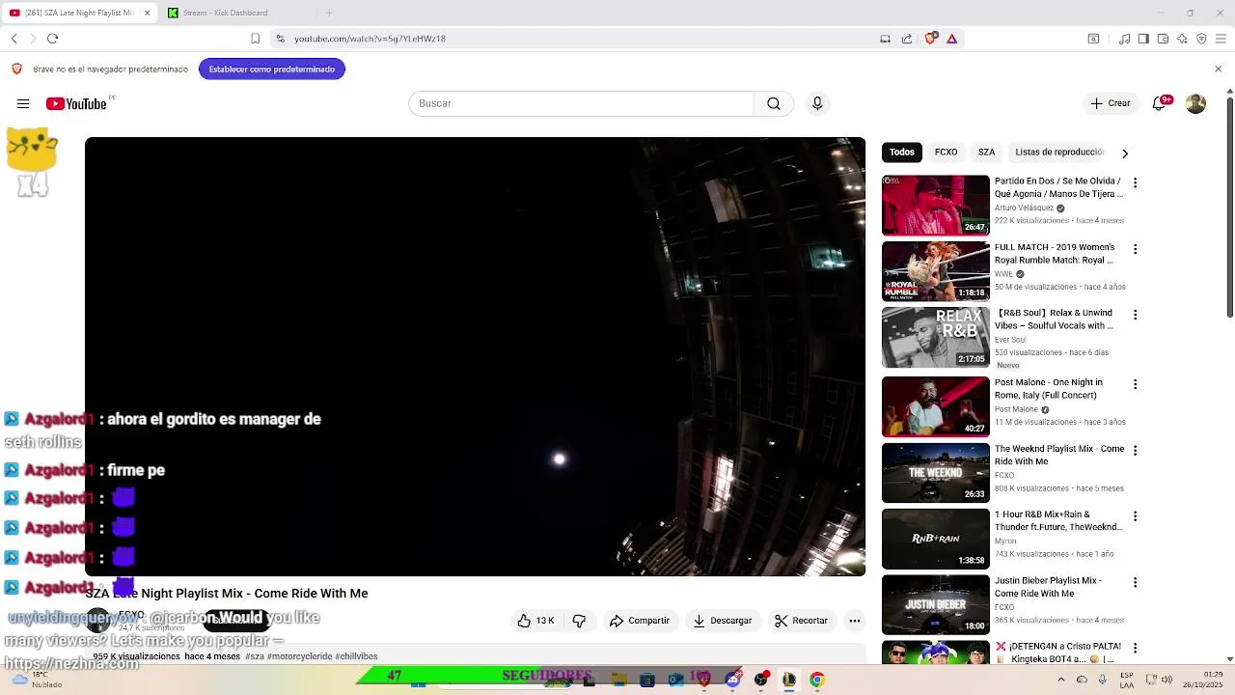
Task: Click Compartir under the video
Action: pos(639,621)
